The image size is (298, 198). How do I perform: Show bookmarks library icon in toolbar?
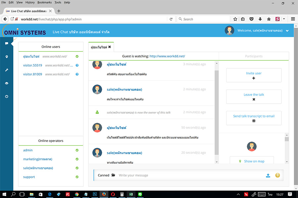pyautogui.click(x=243, y=19)
